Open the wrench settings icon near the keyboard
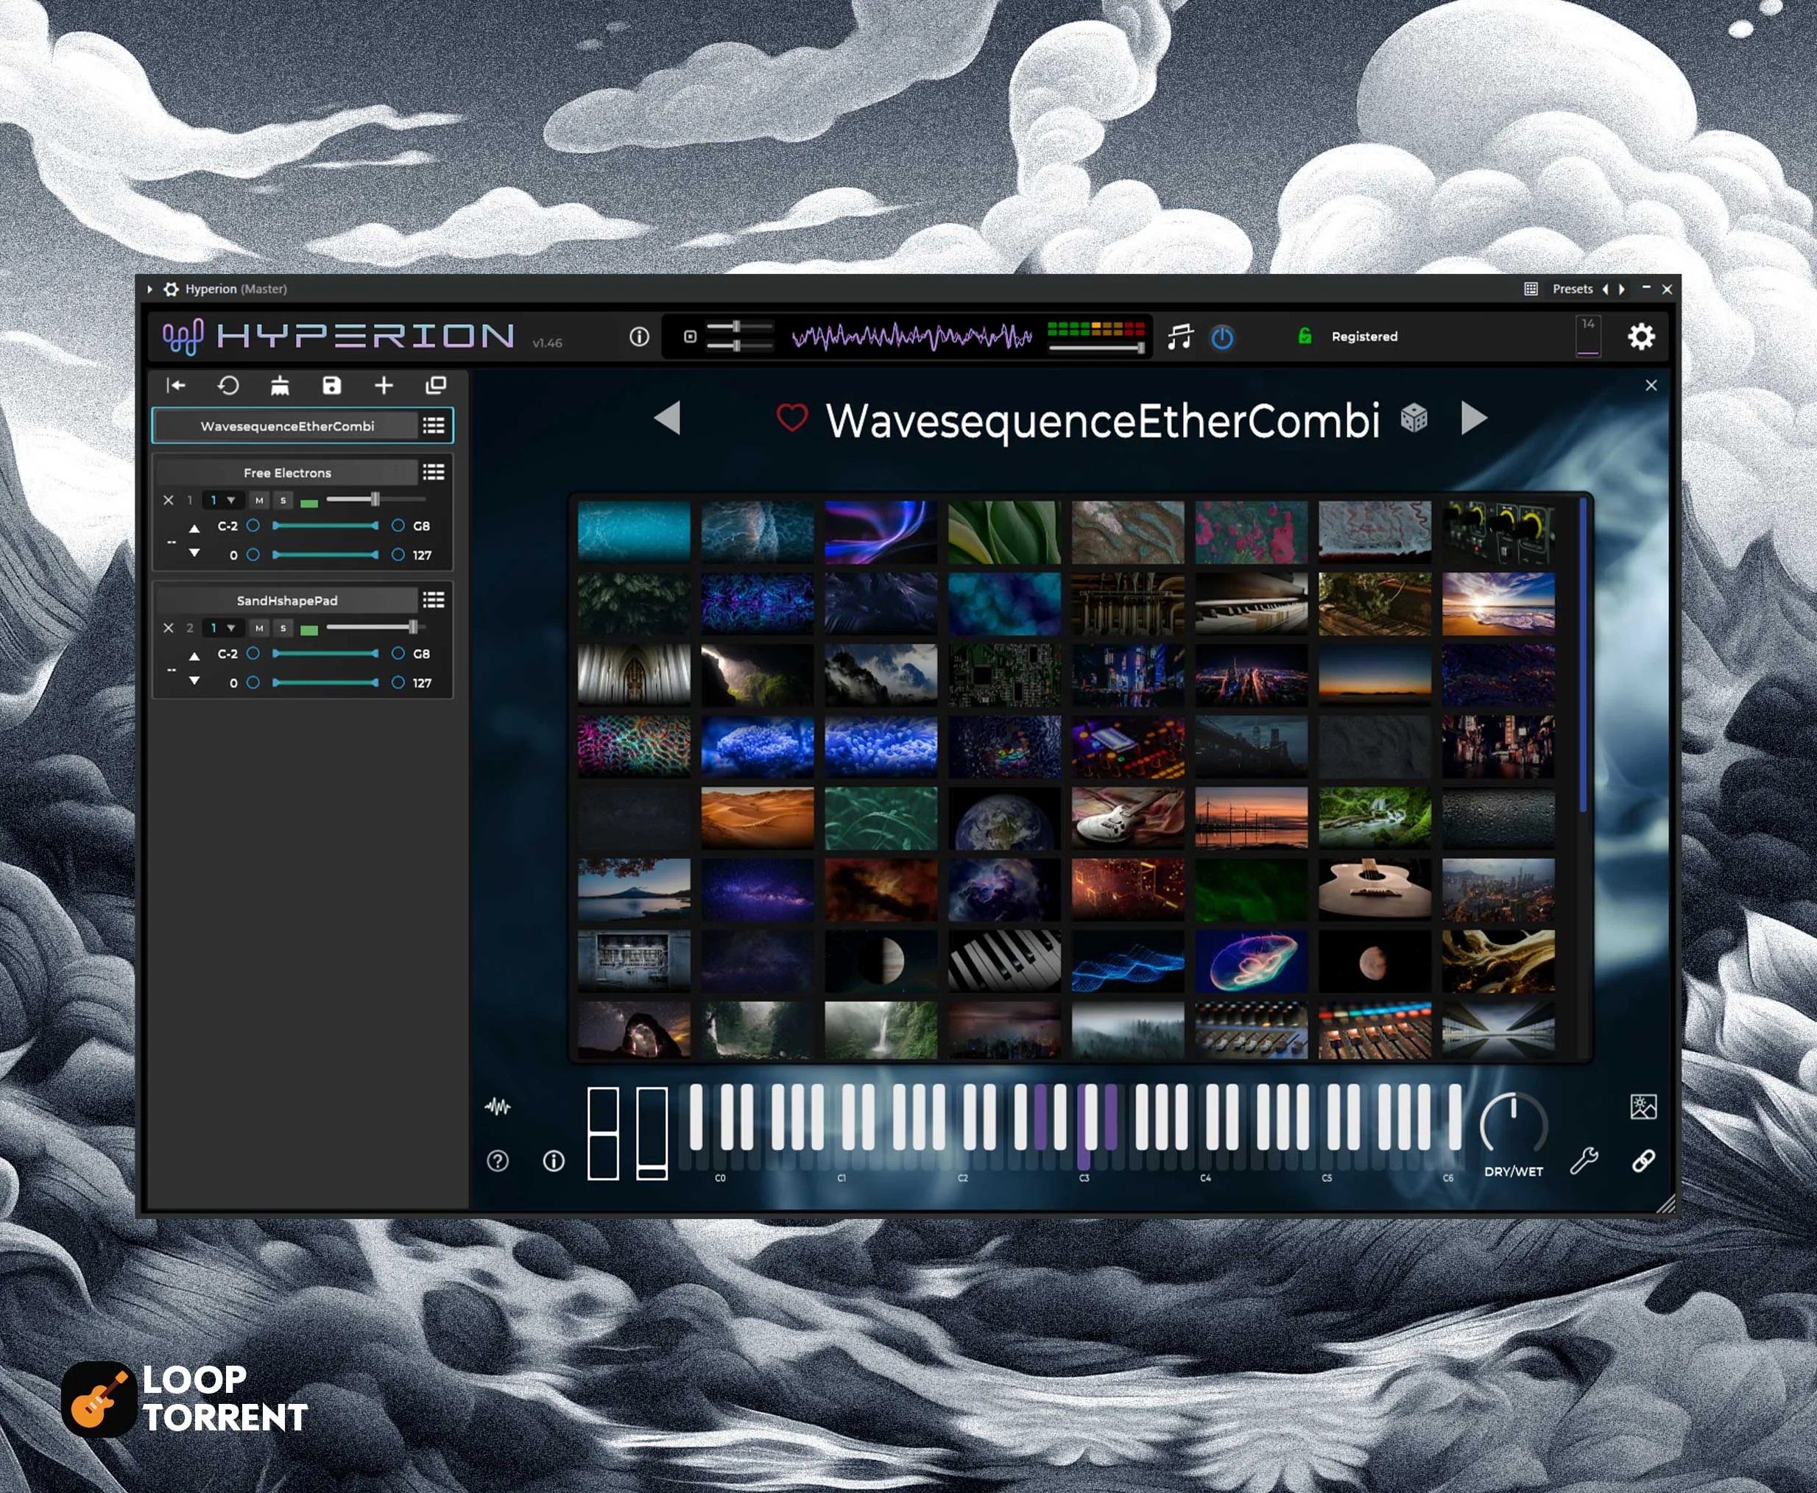 coord(1585,1161)
